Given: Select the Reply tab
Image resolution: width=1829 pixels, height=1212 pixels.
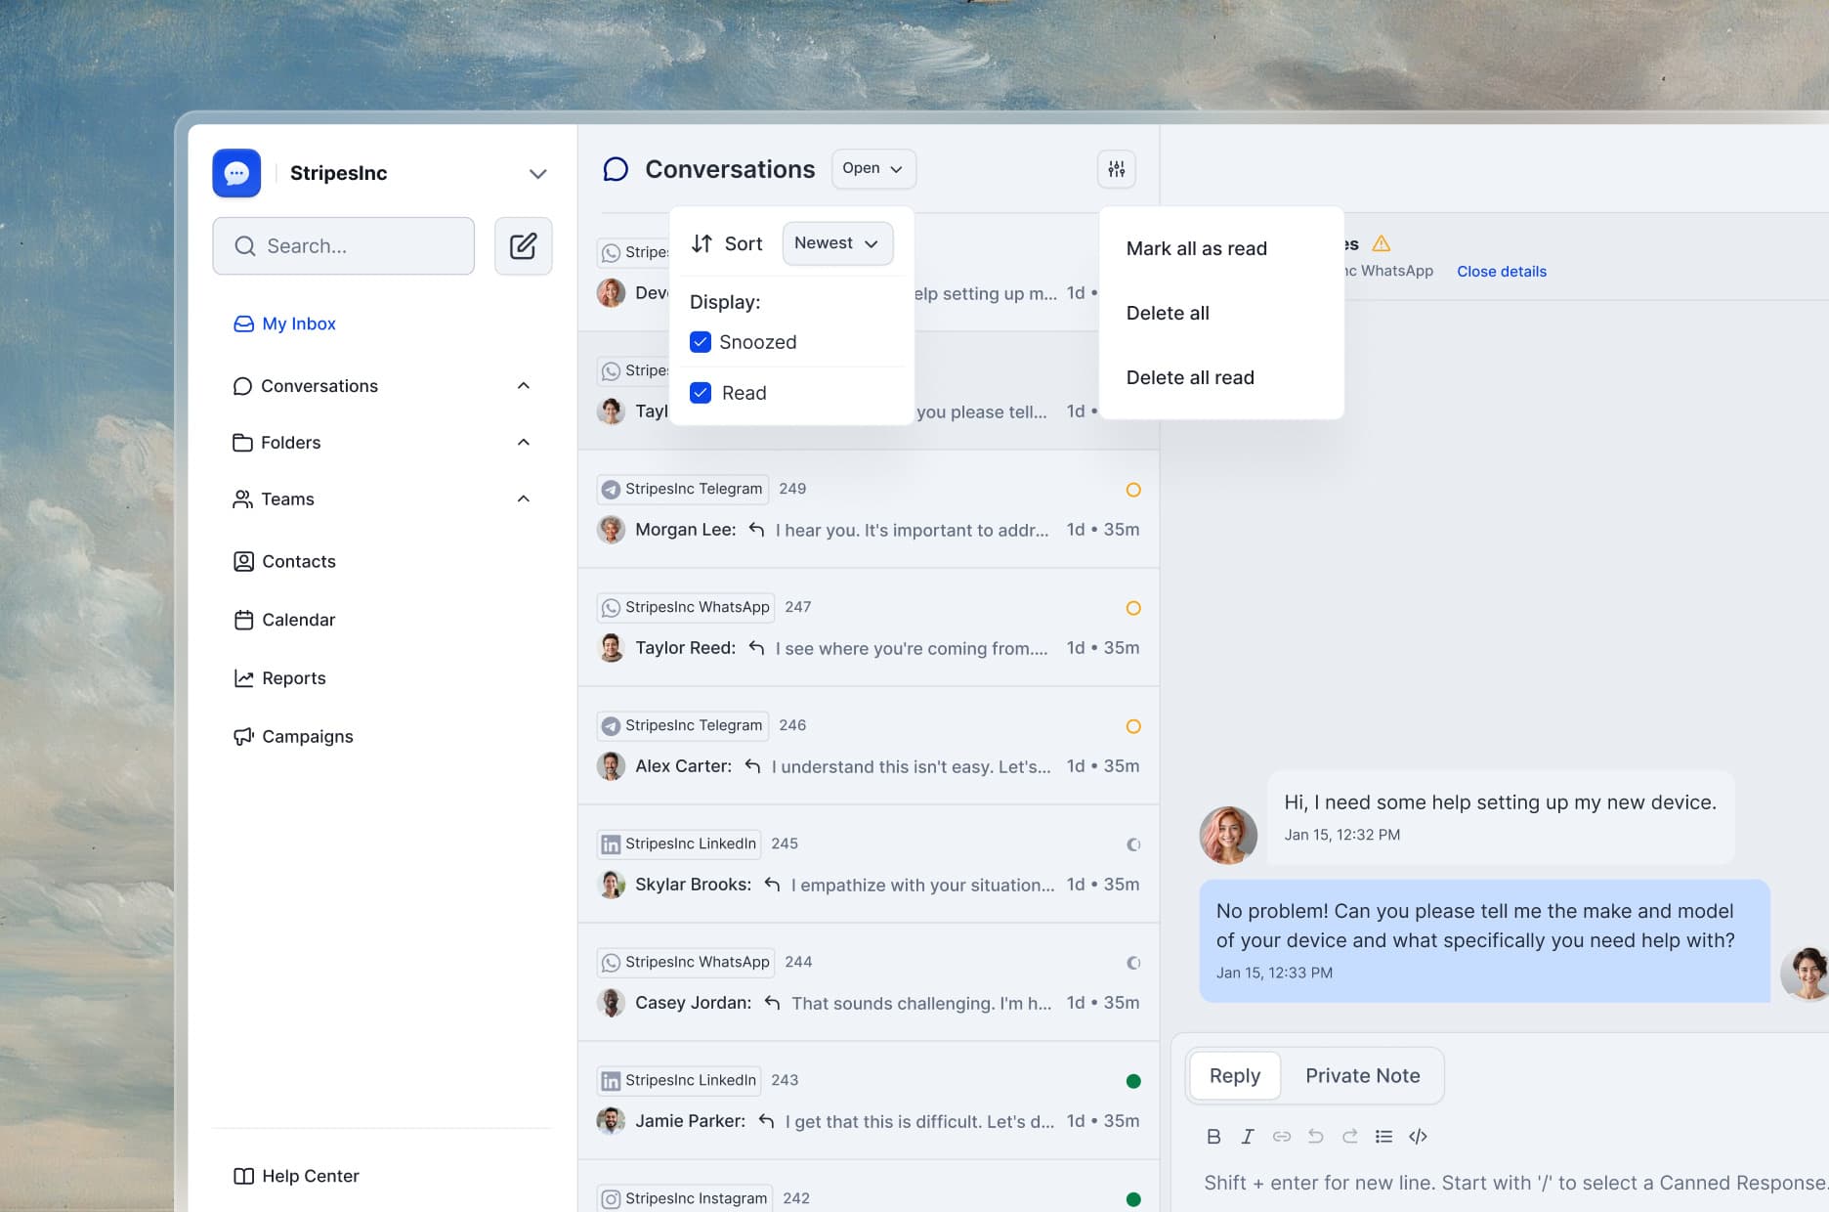Looking at the screenshot, I should click(1235, 1076).
